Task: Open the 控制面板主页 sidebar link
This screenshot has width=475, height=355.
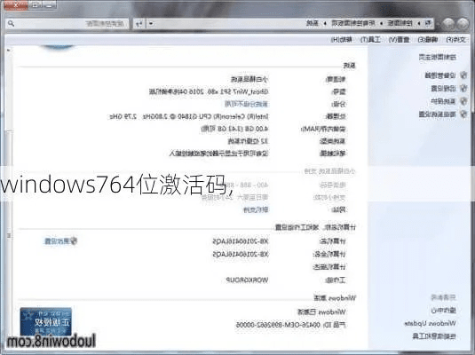Action: (438, 57)
